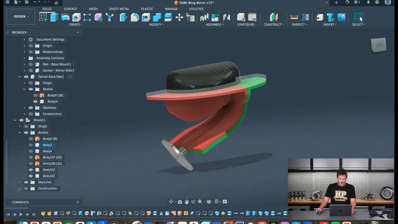The image size is (398, 224).
Task: Open the SHEET METAL tab
Action: (x=119, y=9)
